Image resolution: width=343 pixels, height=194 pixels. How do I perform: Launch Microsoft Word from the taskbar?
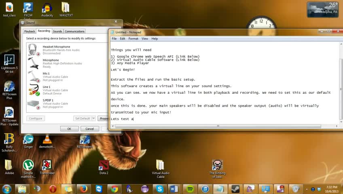pos(174,189)
